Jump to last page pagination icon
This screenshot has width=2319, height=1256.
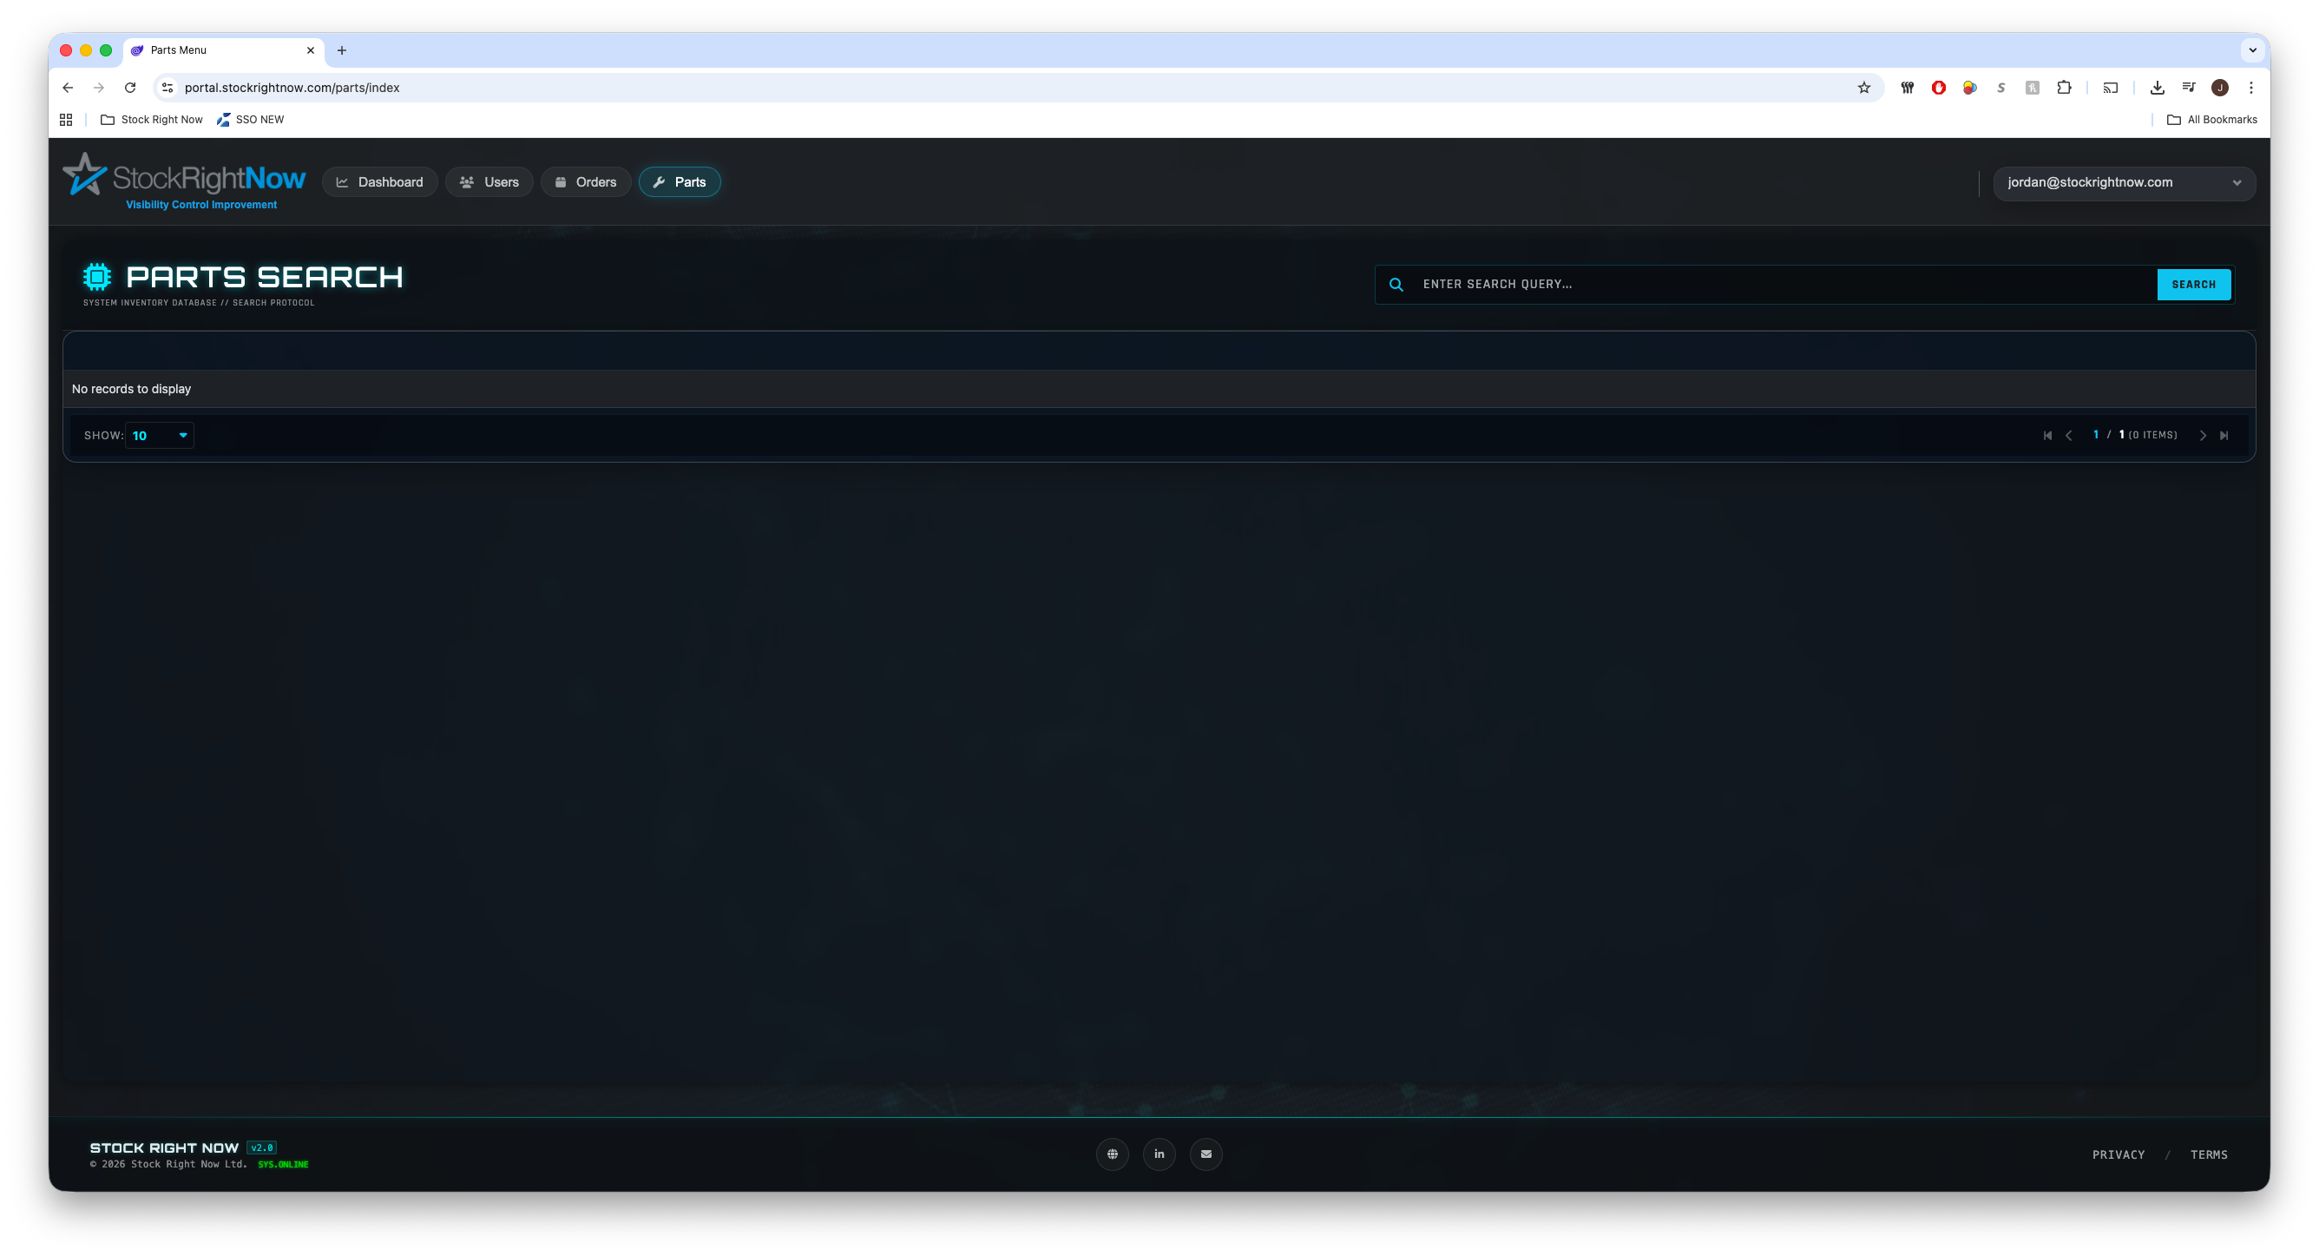point(2224,436)
